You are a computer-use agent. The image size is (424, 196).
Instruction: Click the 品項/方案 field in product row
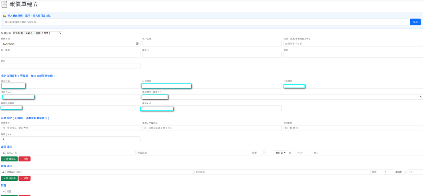pos(70,153)
